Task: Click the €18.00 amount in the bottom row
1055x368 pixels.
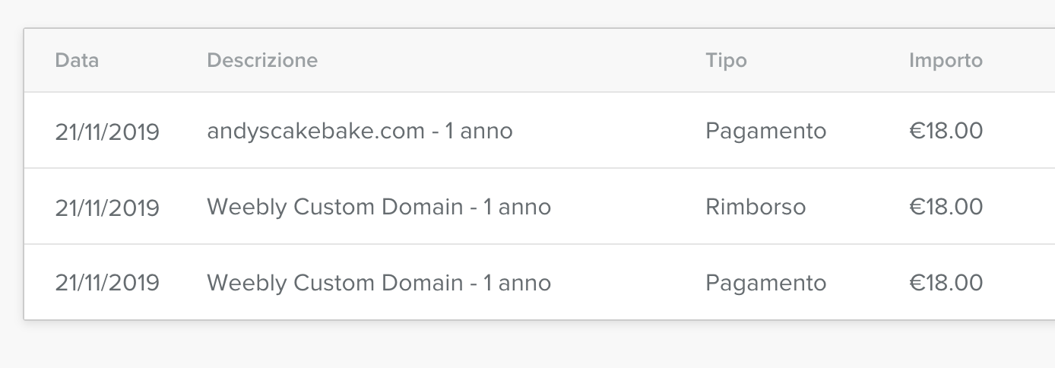Action: [946, 283]
